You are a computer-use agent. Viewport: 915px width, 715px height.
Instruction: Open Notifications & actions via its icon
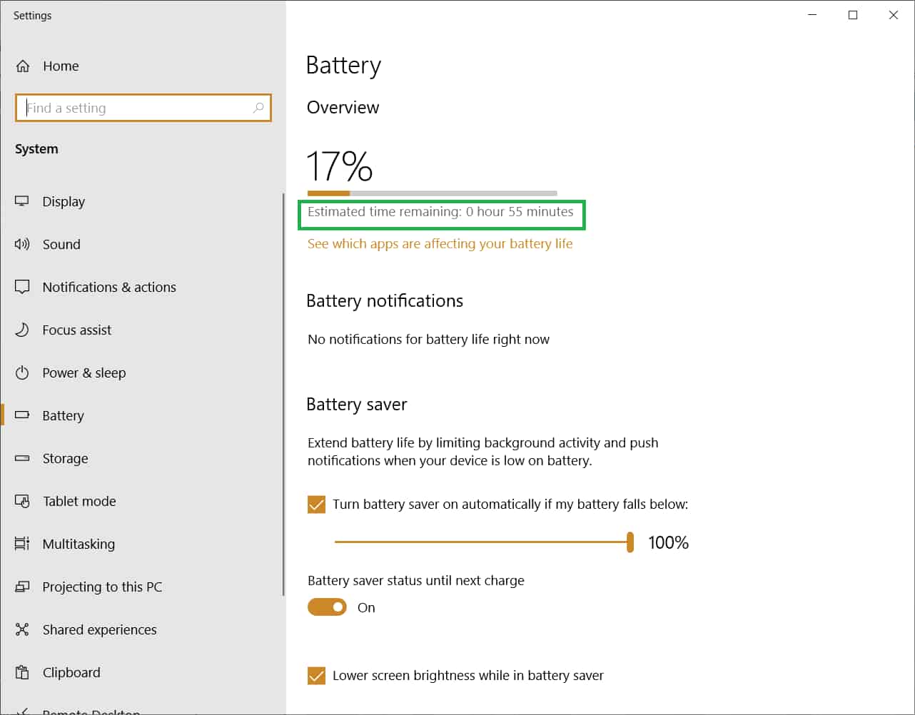22,287
